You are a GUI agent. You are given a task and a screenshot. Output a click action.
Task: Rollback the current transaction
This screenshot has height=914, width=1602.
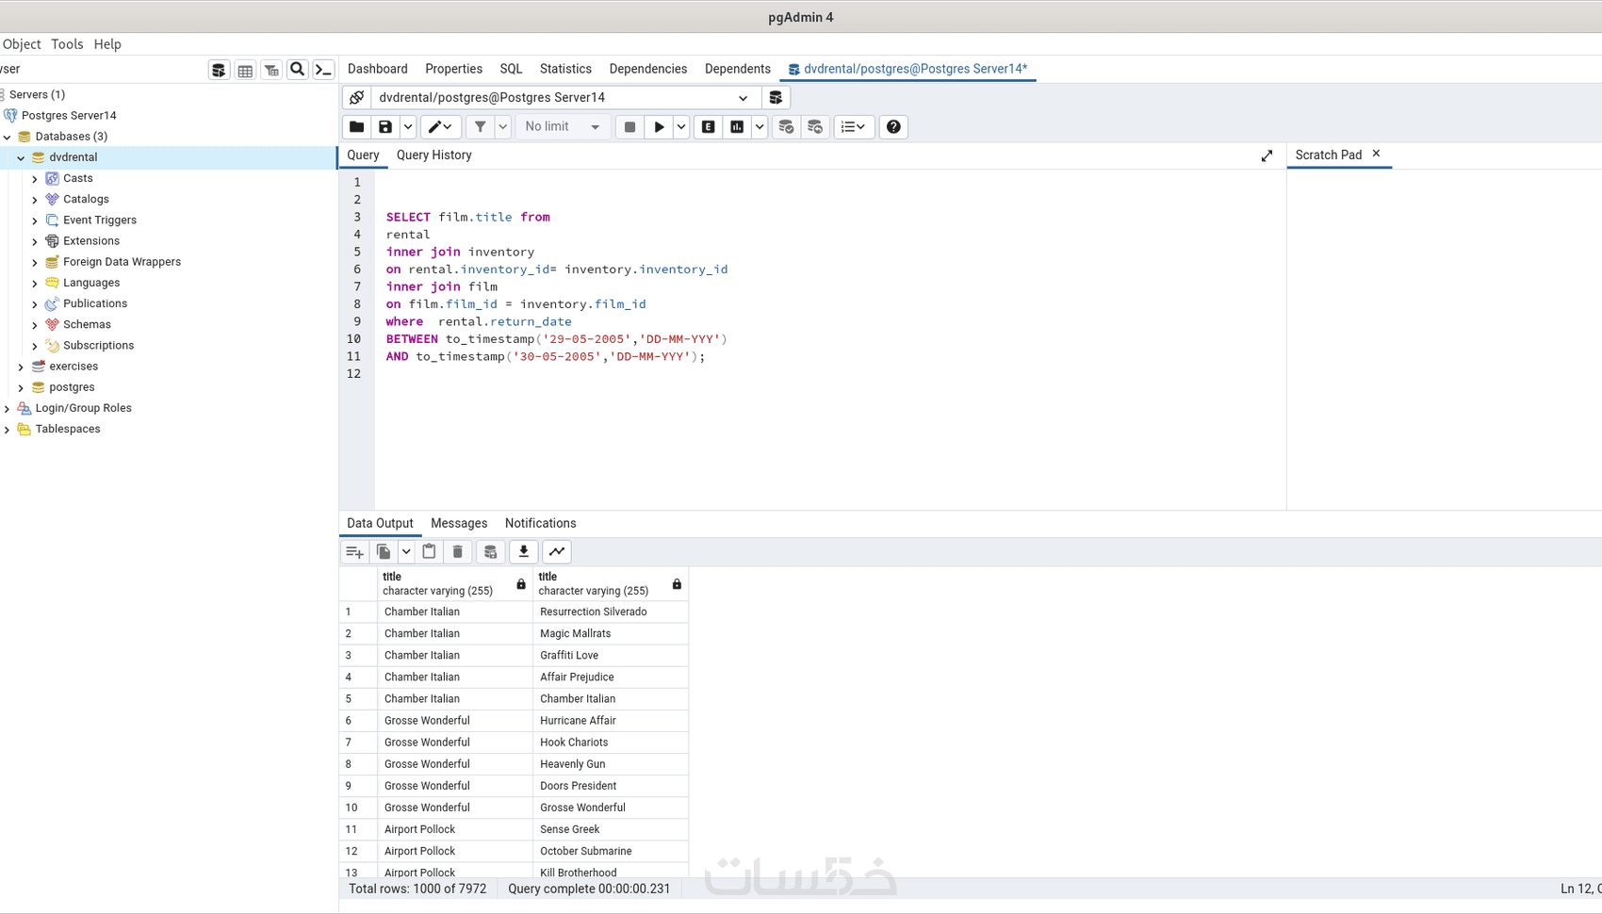coord(815,126)
